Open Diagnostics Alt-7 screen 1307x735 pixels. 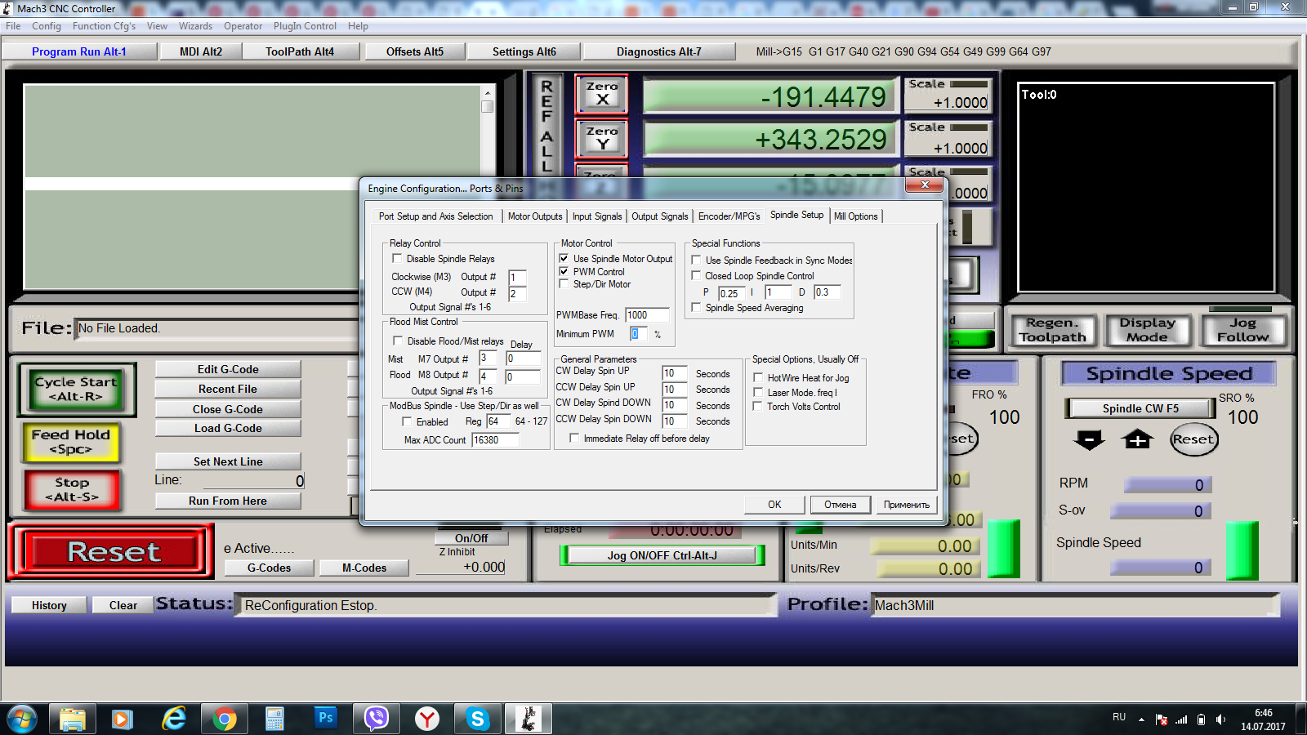(x=659, y=51)
